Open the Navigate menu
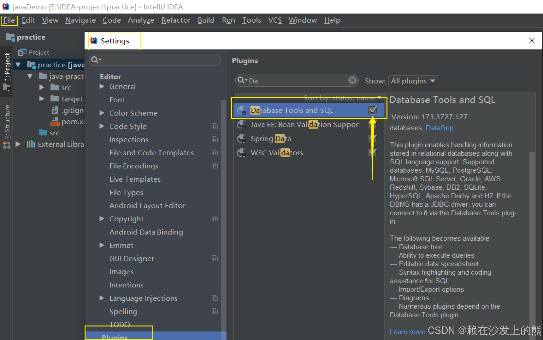 click(80, 20)
